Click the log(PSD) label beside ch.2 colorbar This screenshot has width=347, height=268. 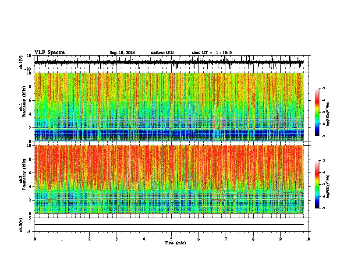coord(328,186)
